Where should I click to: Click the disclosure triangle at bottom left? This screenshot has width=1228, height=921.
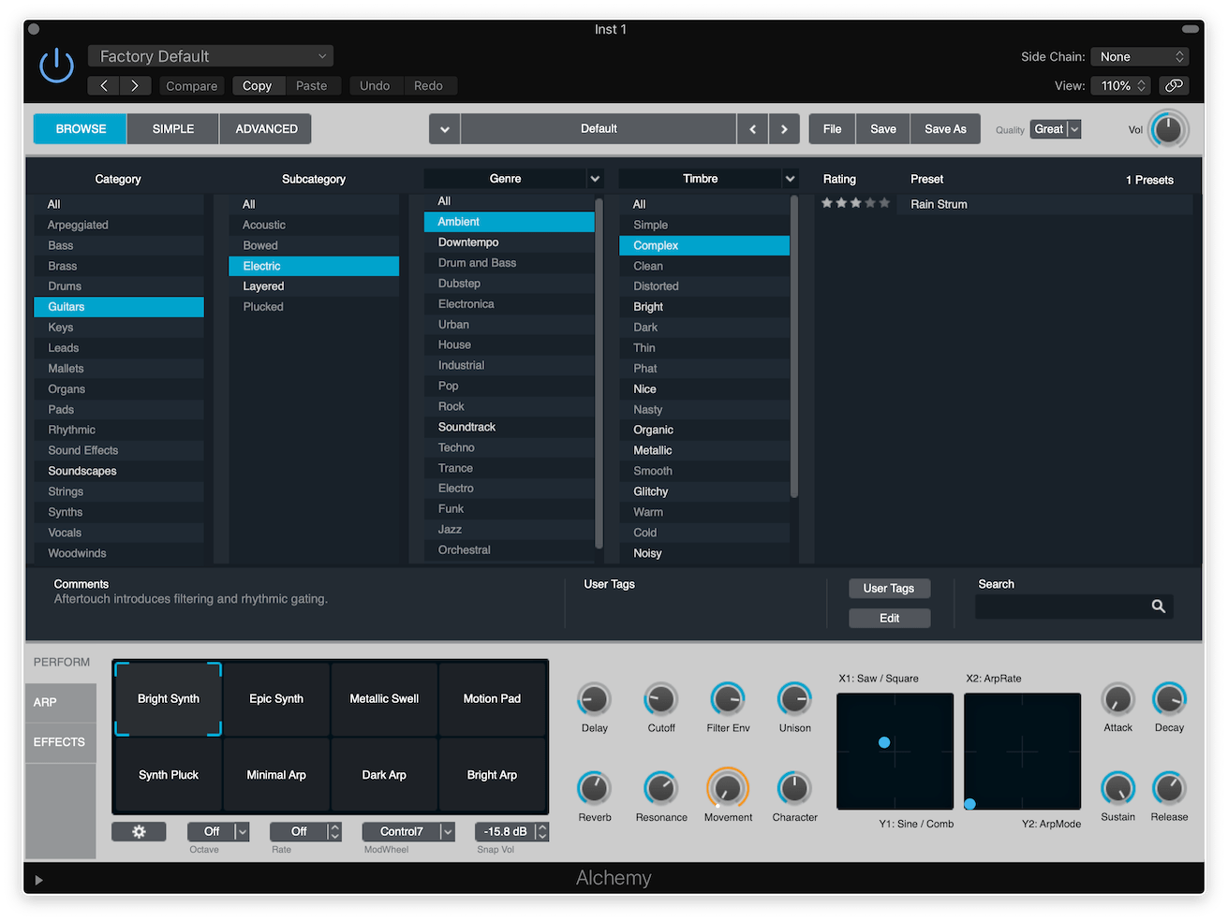tap(38, 880)
